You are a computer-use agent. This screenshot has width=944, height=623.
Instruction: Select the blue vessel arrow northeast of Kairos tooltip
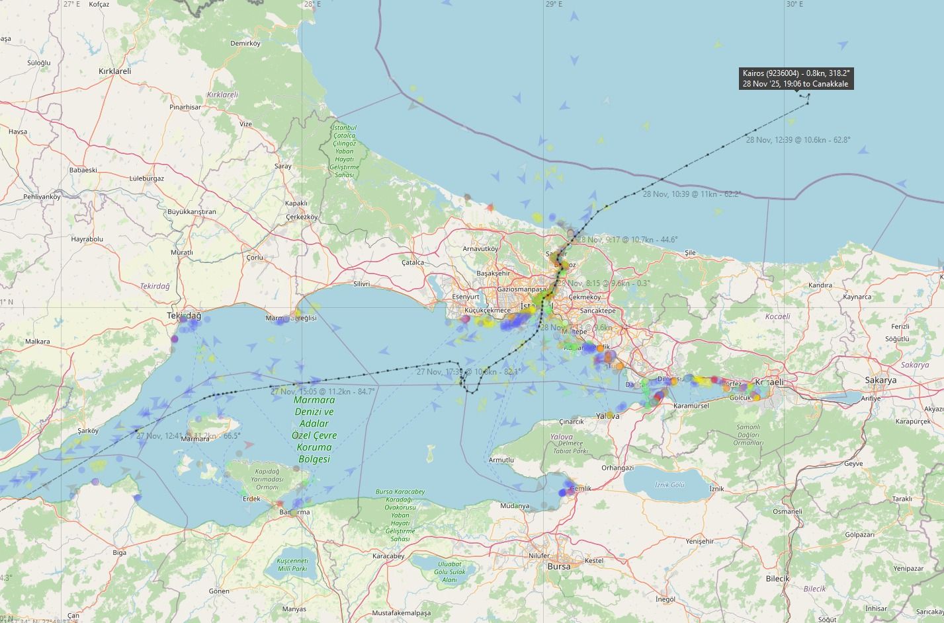click(842, 45)
